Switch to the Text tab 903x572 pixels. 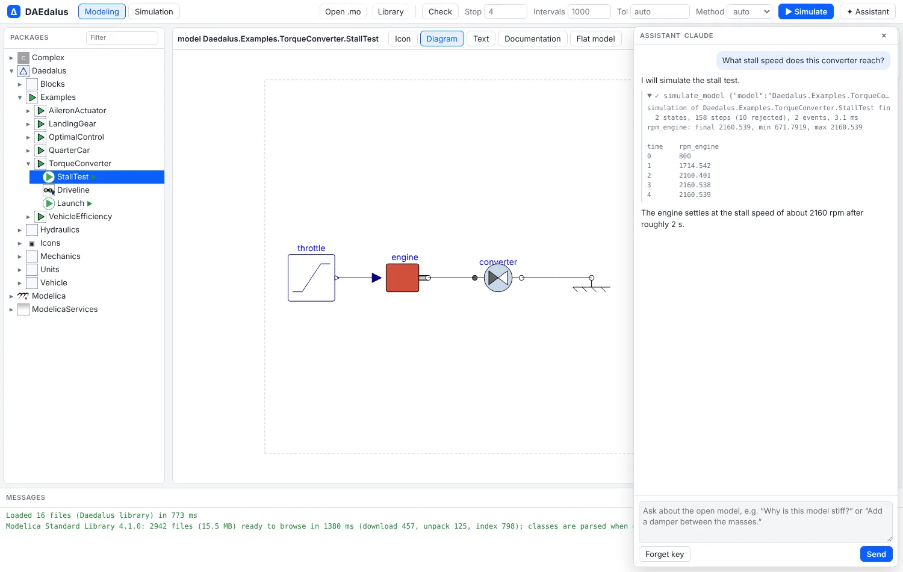pos(481,39)
